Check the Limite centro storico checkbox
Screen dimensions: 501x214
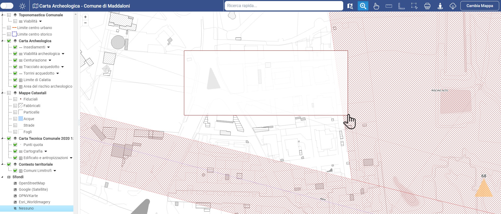pos(9,34)
